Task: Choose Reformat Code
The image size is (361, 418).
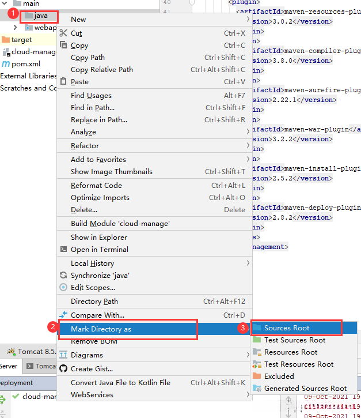Action: point(154,185)
